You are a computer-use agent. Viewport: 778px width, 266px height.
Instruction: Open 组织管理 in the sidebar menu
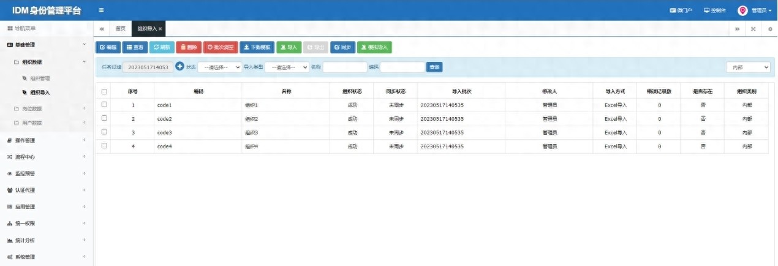(x=40, y=78)
